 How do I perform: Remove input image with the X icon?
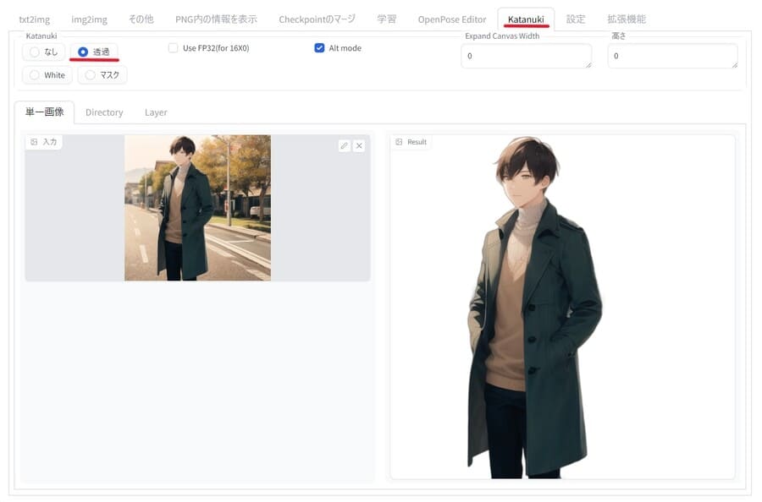[x=359, y=145]
